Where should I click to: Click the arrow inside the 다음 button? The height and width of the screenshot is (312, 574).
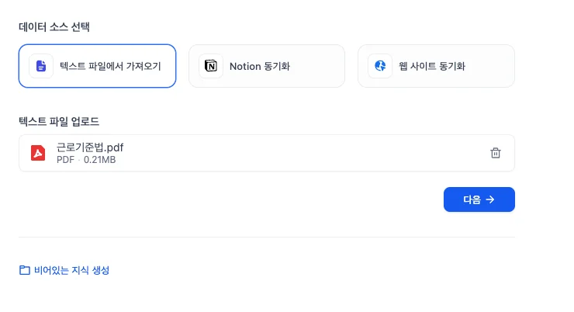tap(490, 199)
